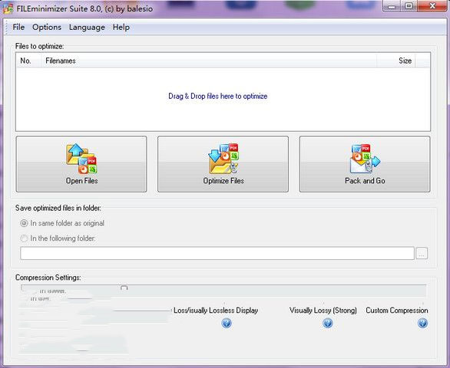Click FILEminimizer title bar app icon
Viewport: 450px width, 368px height.
point(8,8)
